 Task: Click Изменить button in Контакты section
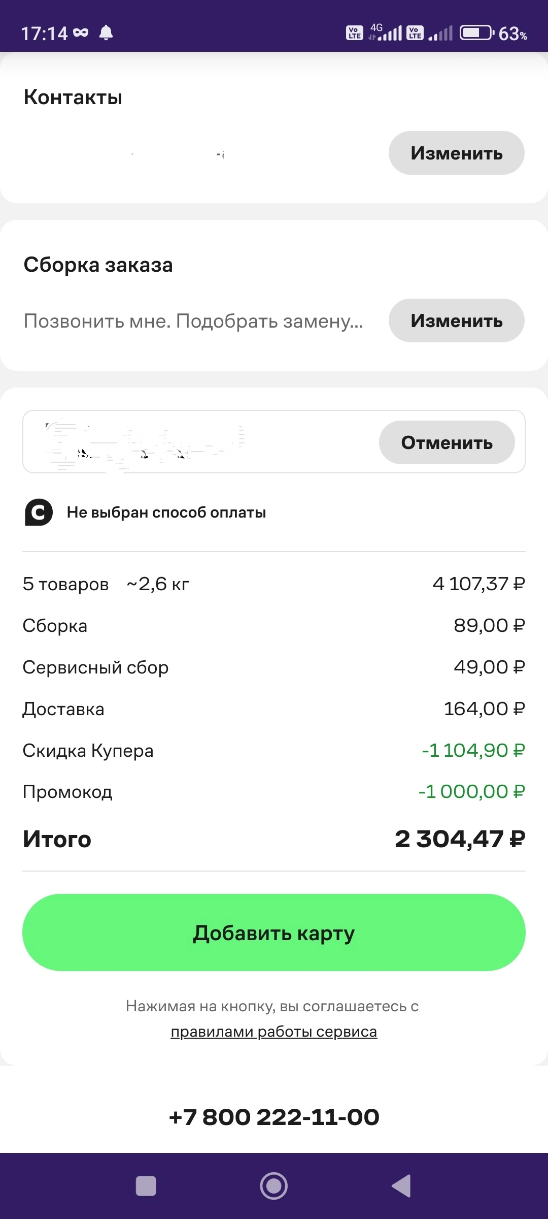(x=457, y=153)
